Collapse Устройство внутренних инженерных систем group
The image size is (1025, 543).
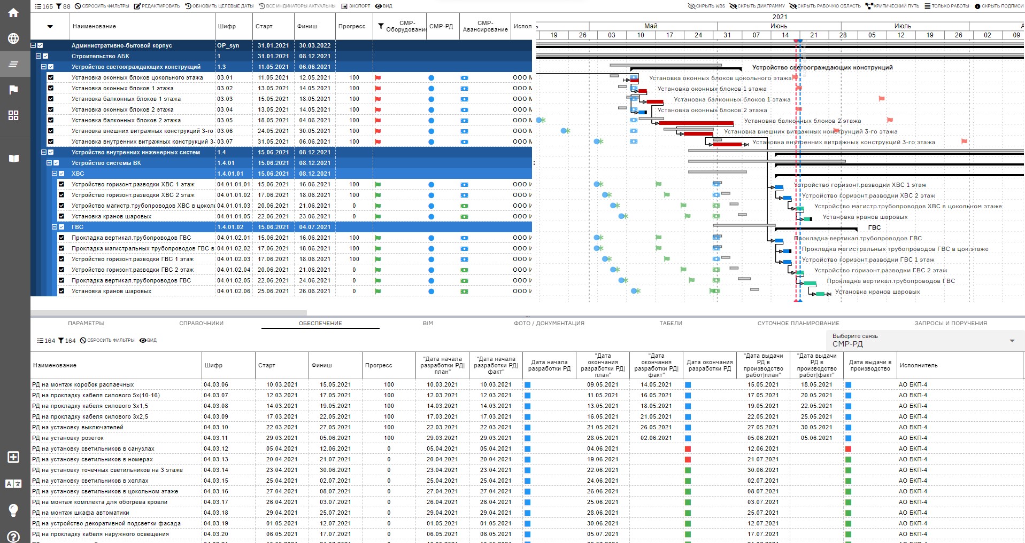44,152
